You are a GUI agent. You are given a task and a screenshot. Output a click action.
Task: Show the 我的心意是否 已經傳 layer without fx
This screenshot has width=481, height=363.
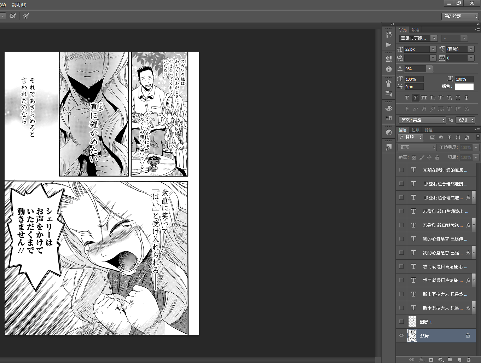(x=401, y=239)
